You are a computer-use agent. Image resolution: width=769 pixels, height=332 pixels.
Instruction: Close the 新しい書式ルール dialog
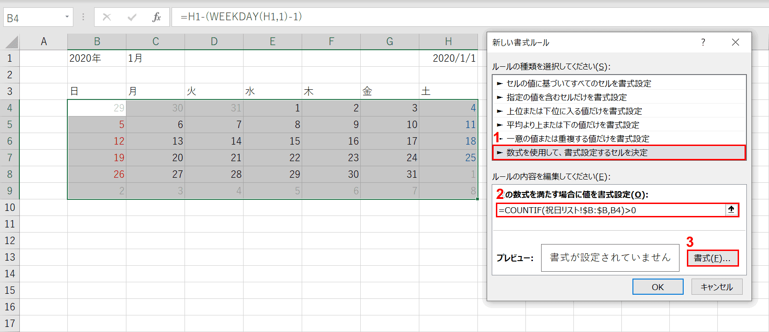click(735, 42)
